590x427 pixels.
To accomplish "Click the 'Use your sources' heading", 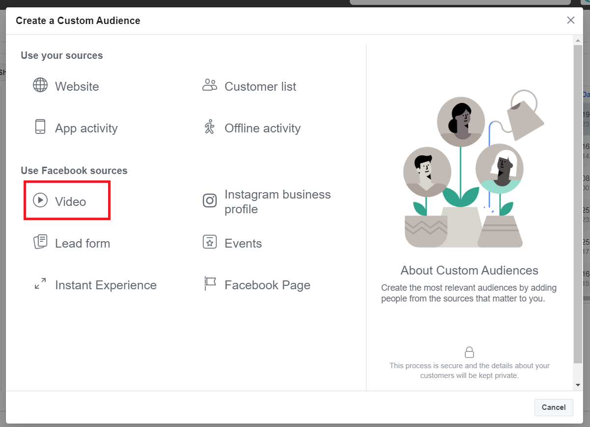I will pos(62,56).
